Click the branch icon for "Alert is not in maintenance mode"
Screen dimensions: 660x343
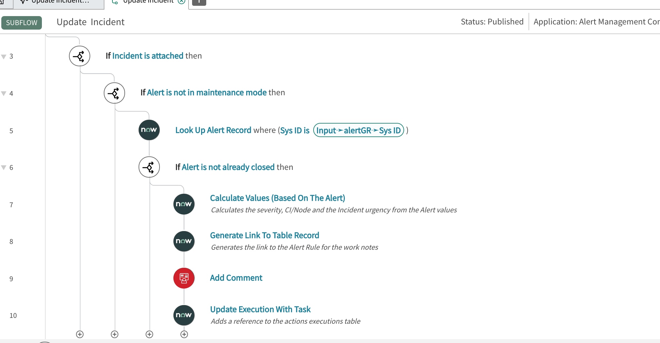[114, 93]
